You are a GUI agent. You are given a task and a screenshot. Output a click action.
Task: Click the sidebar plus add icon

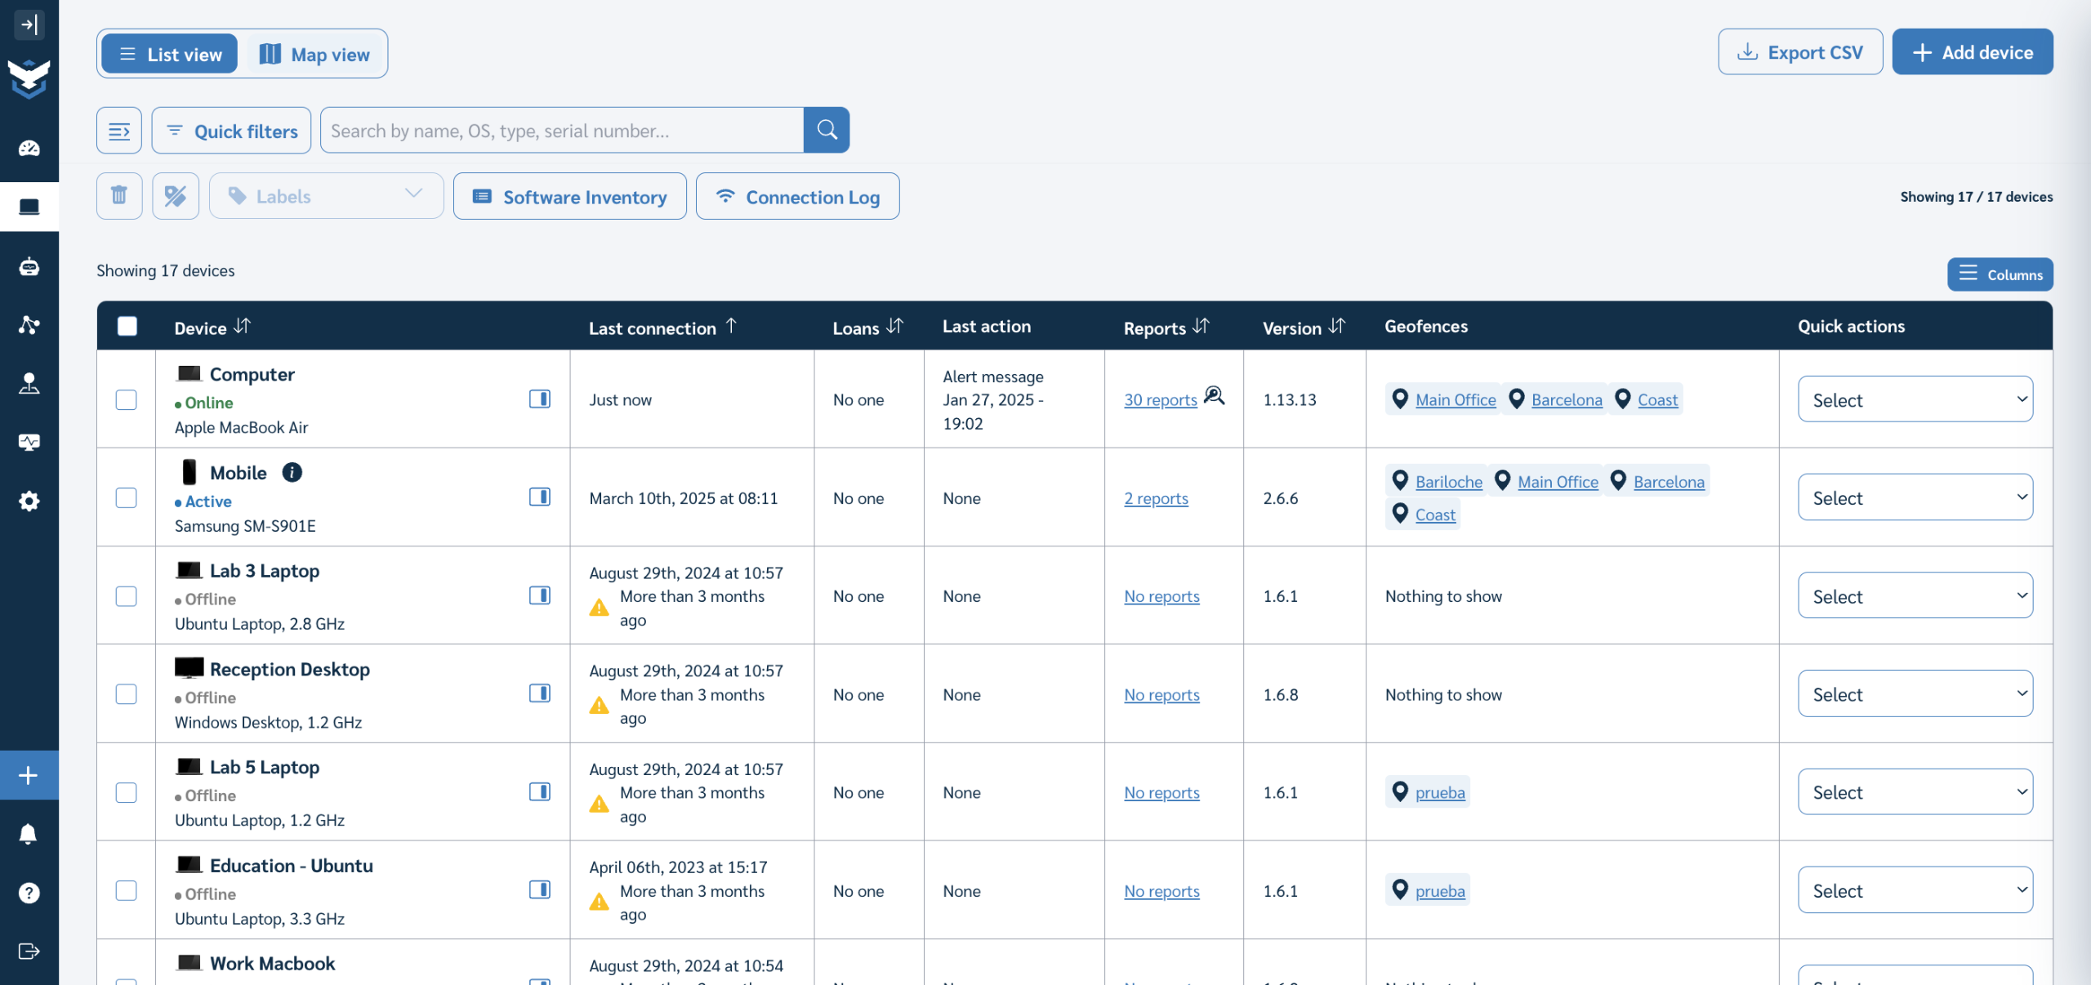[x=29, y=775]
